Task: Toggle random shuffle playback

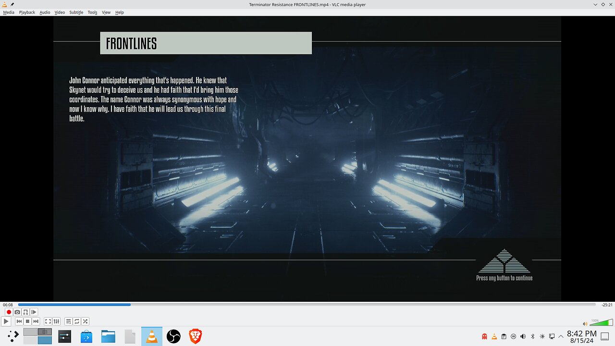Action: (x=85, y=321)
